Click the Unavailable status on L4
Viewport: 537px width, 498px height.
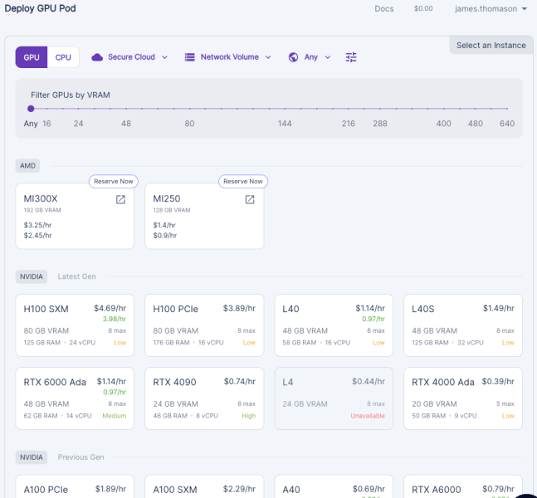(368, 416)
